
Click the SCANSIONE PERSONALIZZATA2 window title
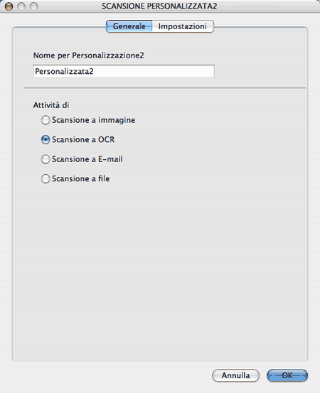pyautogui.click(x=159, y=6)
